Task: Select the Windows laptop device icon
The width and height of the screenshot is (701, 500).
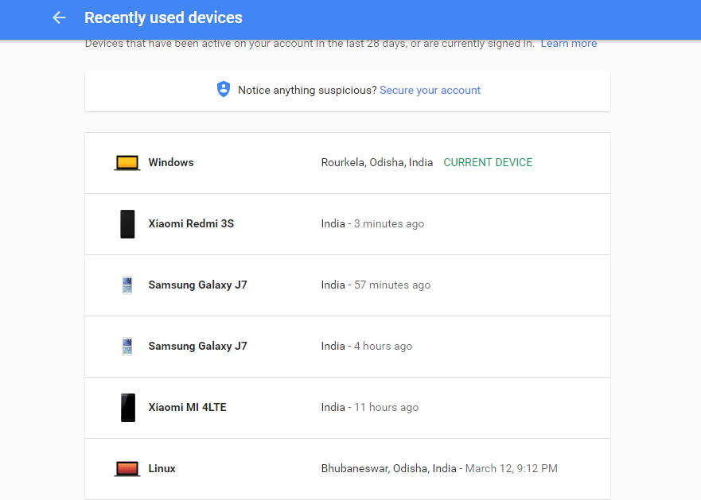Action: pos(127,161)
